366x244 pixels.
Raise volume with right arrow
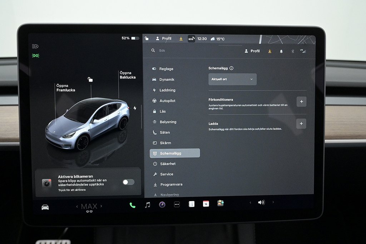[x=273, y=202]
